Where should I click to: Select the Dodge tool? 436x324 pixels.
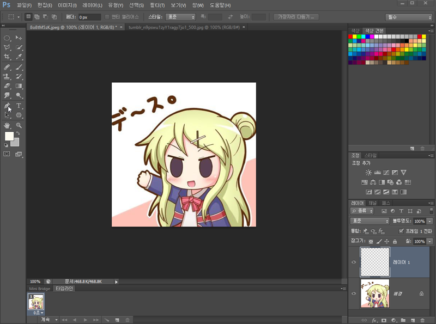tap(19, 95)
